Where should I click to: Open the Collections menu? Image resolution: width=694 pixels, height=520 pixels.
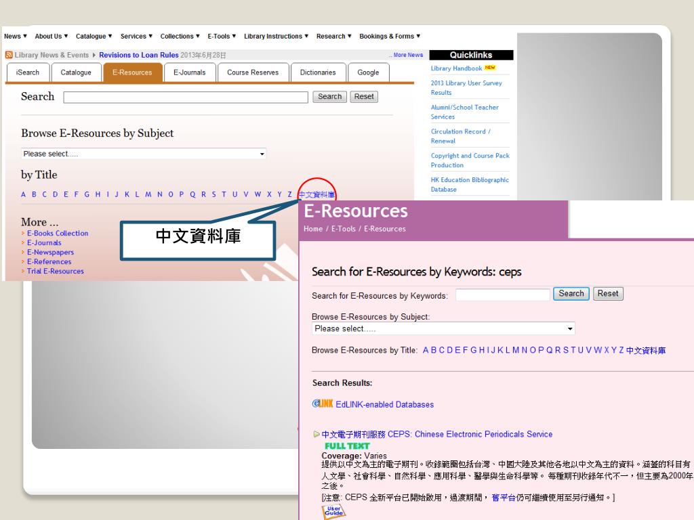tap(180, 37)
